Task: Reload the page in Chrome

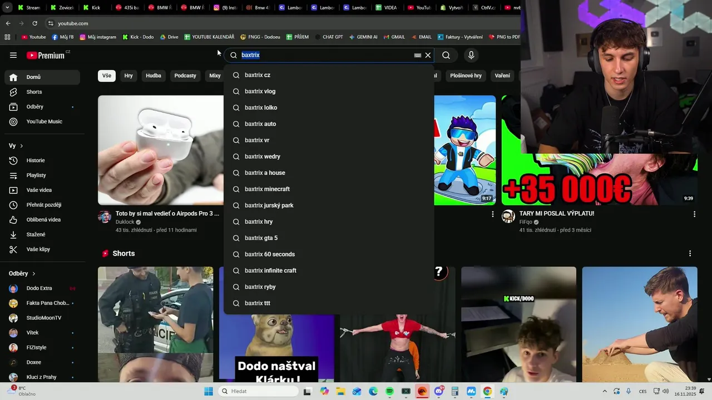Action: click(34, 23)
